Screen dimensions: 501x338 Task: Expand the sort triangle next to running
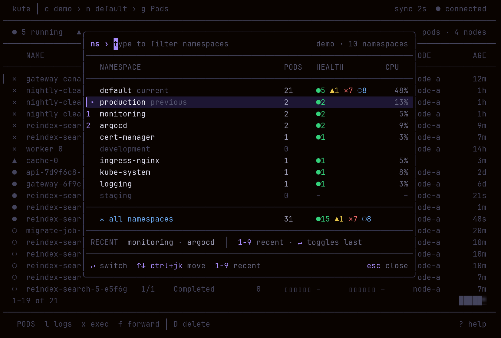(x=79, y=32)
